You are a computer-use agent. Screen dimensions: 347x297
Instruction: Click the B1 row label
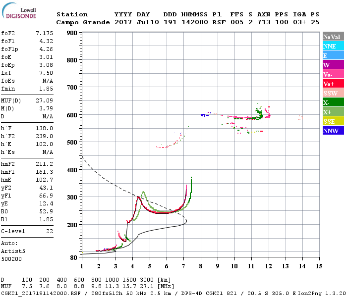(4, 220)
